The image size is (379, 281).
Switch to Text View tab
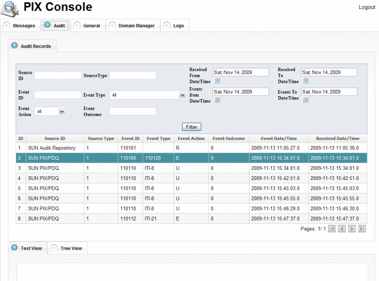(x=28, y=248)
